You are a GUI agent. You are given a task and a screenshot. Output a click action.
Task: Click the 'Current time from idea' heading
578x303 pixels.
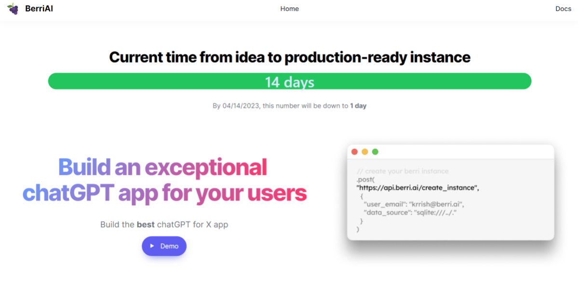pyautogui.click(x=289, y=57)
